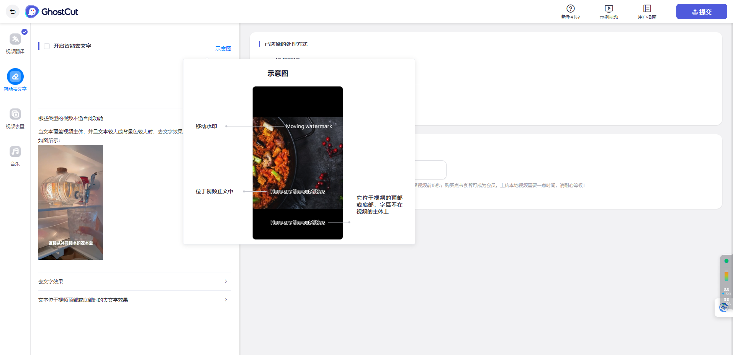Click the food video preview inside the 示意图 dialog
Viewport: 733px width, 355px height.
coord(298,163)
